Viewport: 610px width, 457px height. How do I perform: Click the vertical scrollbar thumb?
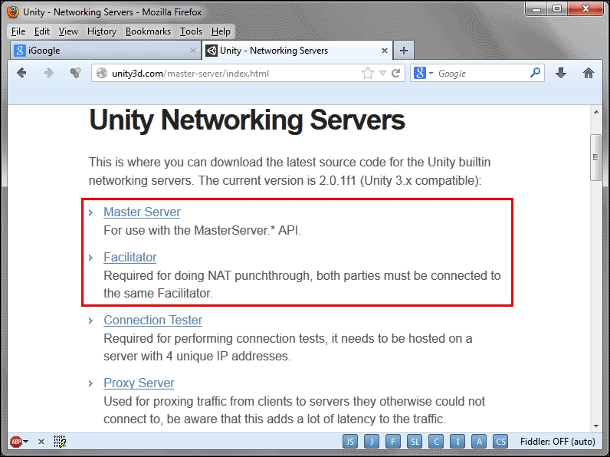pos(595,157)
